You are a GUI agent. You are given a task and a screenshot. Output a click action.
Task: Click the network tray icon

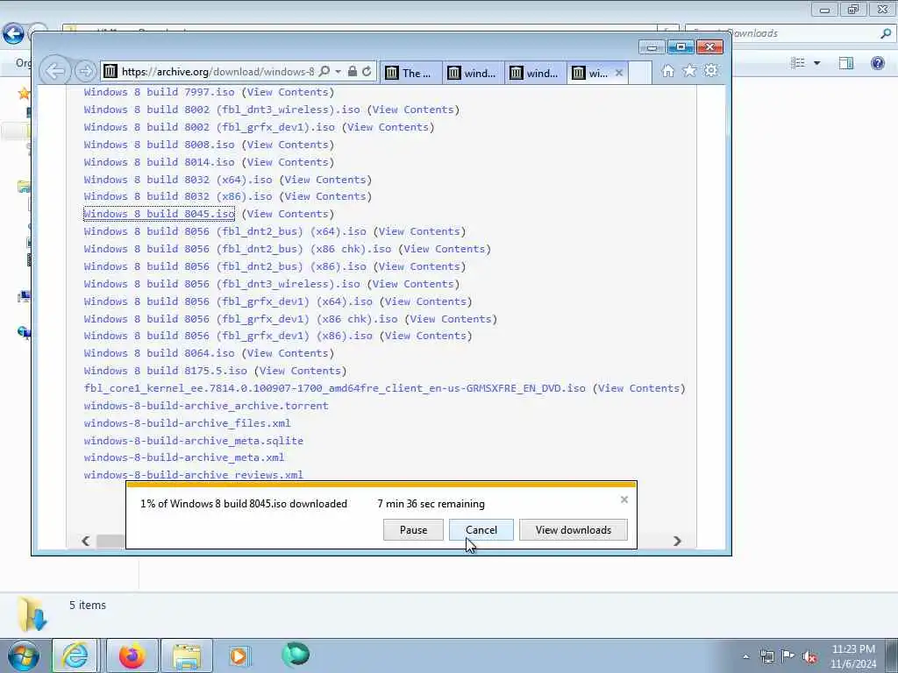[766, 657]
